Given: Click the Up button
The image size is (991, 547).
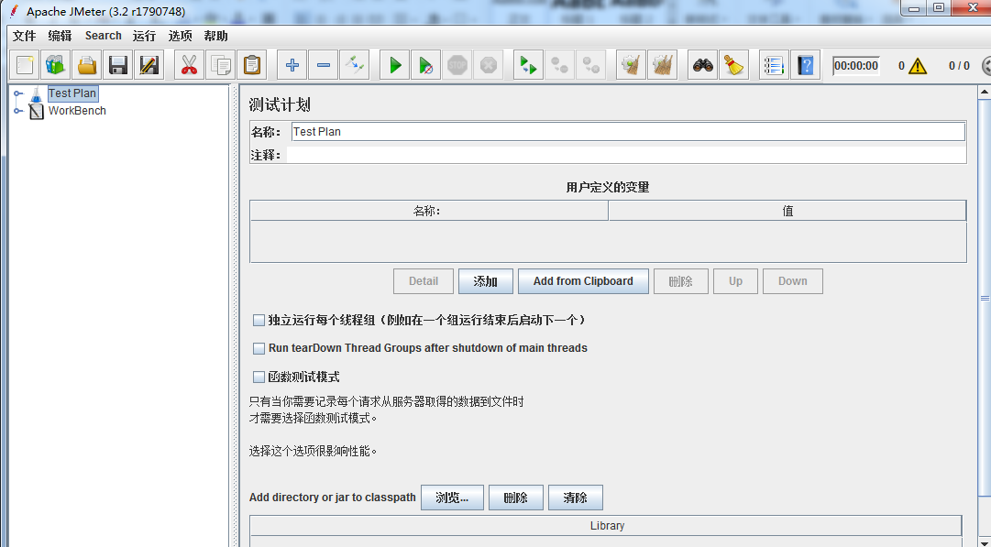Looking at the screenshot, I should (x=735, y=281).
